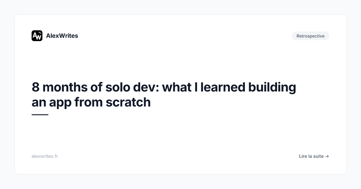361x189 pixels.
Task: Click the number 8 starting the headline
Action: coord(35,87)
